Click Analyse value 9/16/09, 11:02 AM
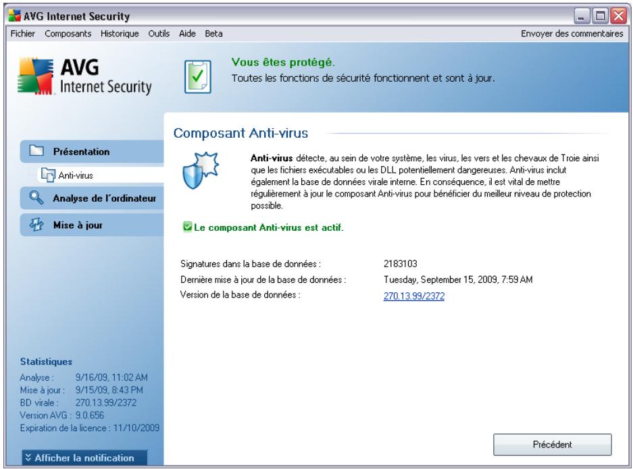Viewport: 633px width, 469px height. pyautogui.click(x=111, y=377)
